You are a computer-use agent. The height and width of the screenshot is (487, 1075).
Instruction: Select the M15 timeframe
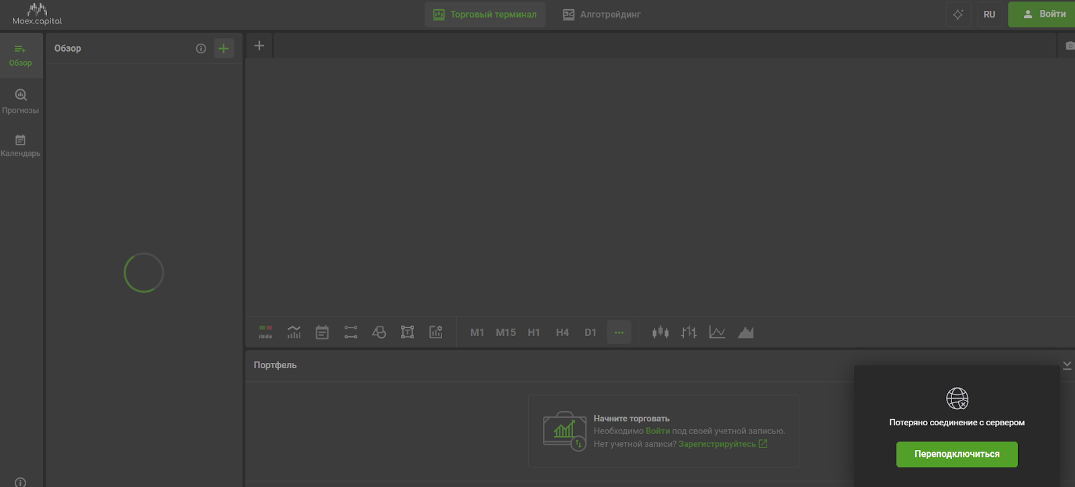click(506, 333)
